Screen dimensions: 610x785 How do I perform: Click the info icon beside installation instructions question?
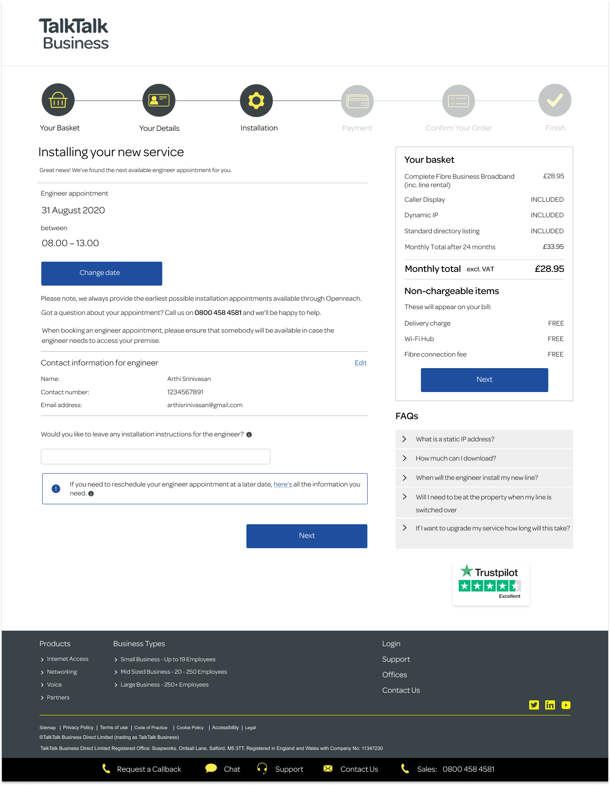(x=249, y=435)
